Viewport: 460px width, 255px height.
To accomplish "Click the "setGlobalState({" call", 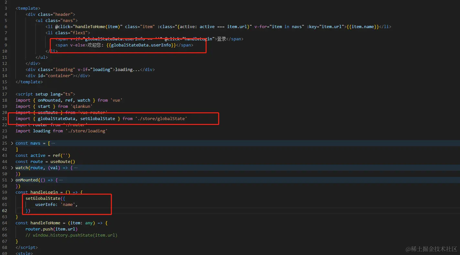I will coord(45,198).
